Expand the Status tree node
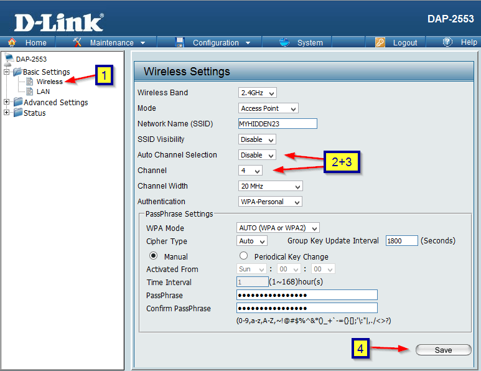 click(6, 113)
